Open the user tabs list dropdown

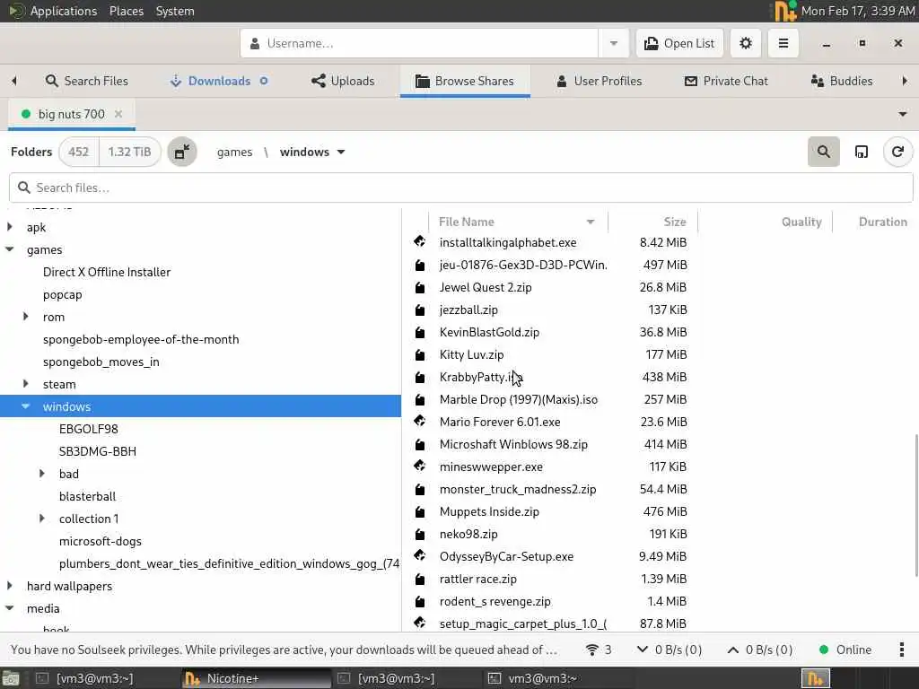click(903, 114)
